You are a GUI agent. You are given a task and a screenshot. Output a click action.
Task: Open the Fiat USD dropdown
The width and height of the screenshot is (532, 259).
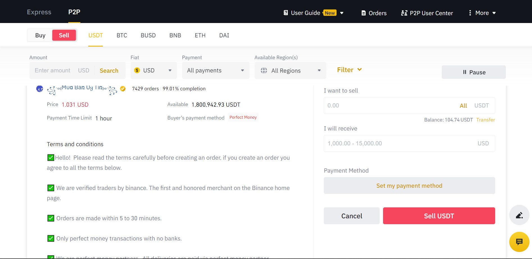(154, 70)
